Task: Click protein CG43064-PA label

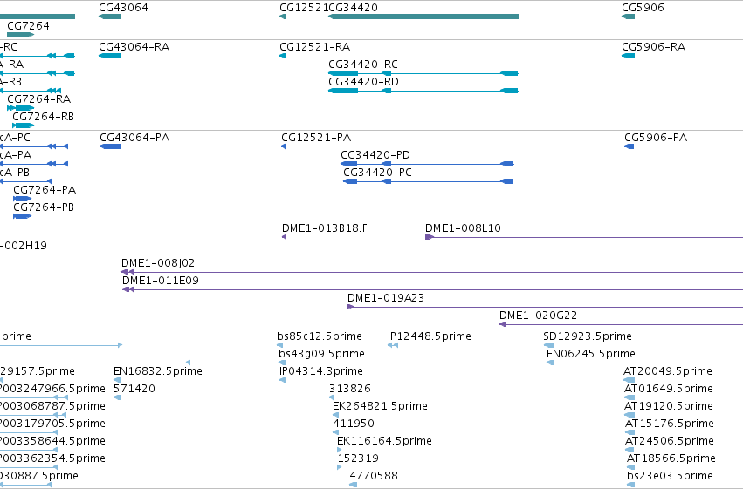Action: coord(134,138)
